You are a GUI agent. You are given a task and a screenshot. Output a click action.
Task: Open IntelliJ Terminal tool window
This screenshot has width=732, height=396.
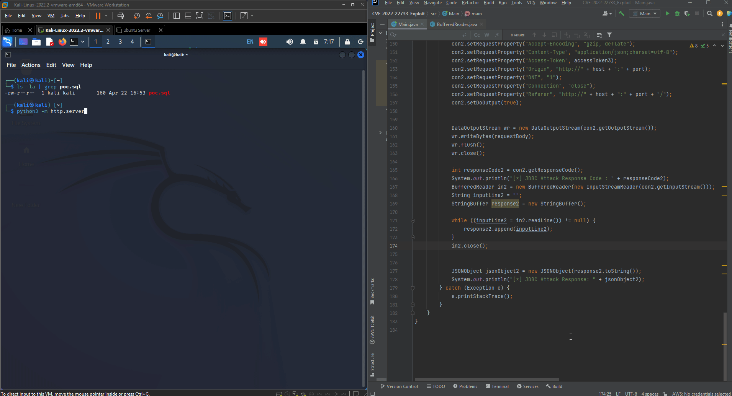coord(497,386)
